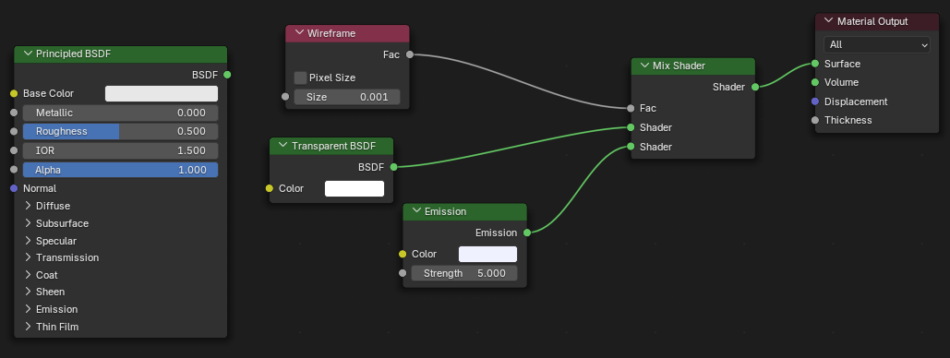The height and width of the screenshot is (358, 950).
Task: Click the Wireframe Fac output socket
Action: pyautogui.click(x=410, y=54)
